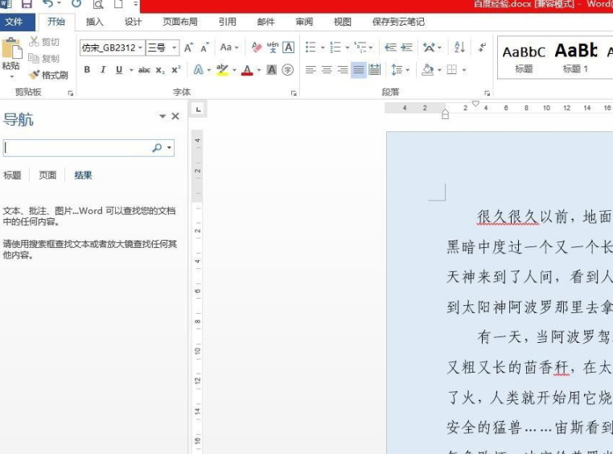Click the distributed alignment icon

coord(374,70)
